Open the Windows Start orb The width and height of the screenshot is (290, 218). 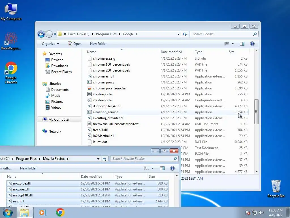tap(8, 212)
